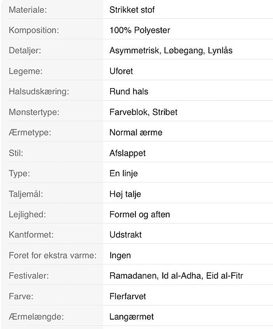Click 'Ingen' next to Foret for ekstra varme
Screen dimensions: 273x329
point(120,255)
